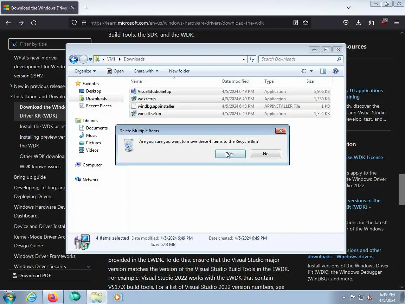Open the Pictures library
This screenshot has width=405, height=304.
tap(90, 143)
